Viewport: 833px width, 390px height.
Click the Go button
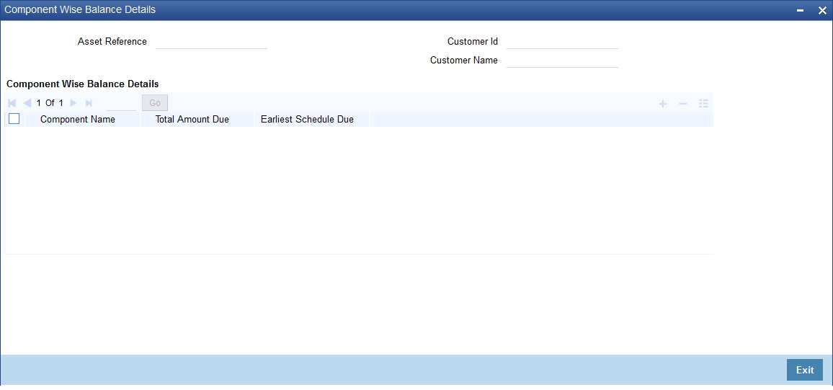(155, 103)
